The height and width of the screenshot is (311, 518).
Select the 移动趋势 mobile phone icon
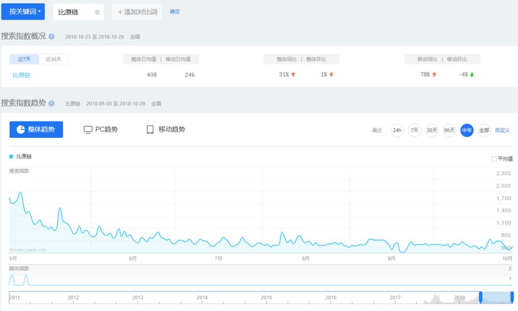[150, 129]
